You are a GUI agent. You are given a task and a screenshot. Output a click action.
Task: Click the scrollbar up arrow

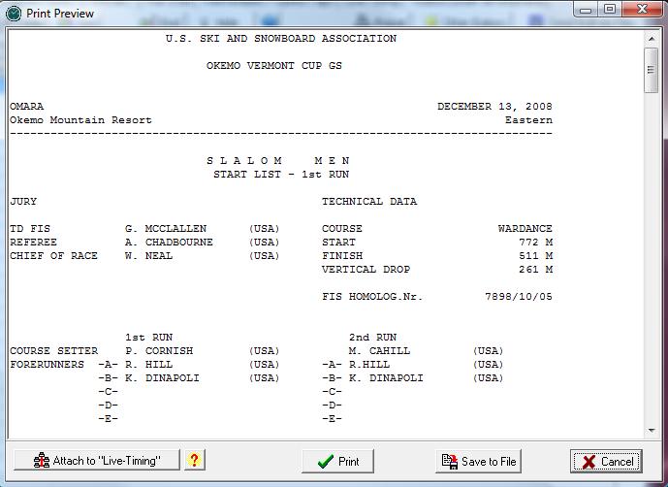(651, 39)
